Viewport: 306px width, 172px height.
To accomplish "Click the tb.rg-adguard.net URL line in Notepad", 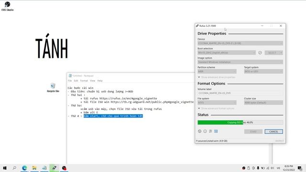I will (137, 102).
